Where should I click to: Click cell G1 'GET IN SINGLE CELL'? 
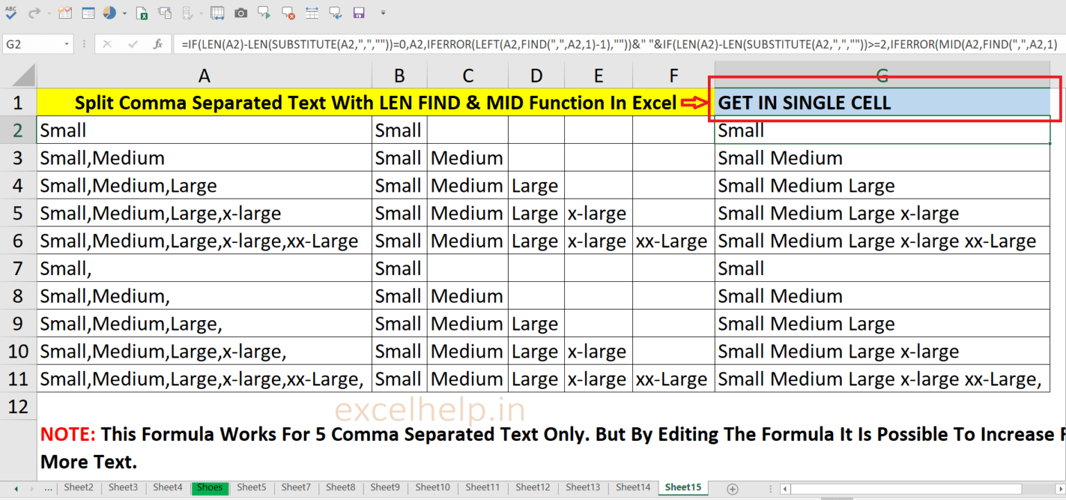[882, 103]
